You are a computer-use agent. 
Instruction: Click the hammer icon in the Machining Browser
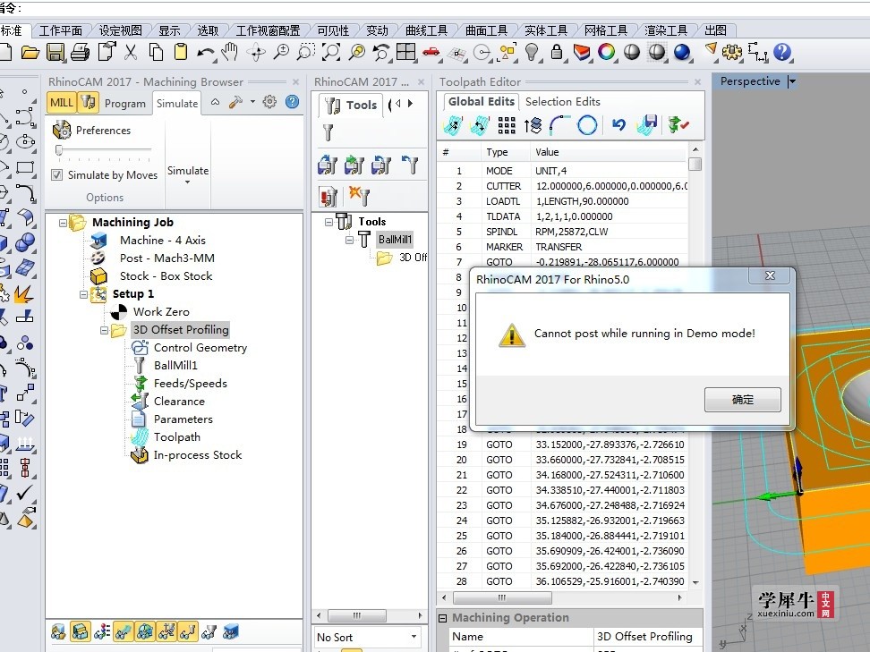pyautogui.click(x=235, y=102)
